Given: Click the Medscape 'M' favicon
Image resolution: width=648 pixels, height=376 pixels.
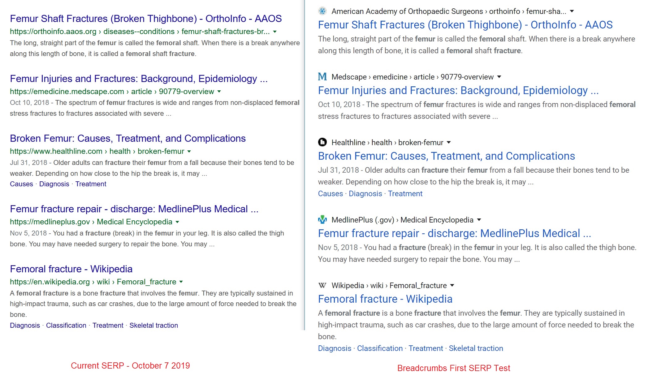Looking at the screenshot, I should (x=322, y=76).
